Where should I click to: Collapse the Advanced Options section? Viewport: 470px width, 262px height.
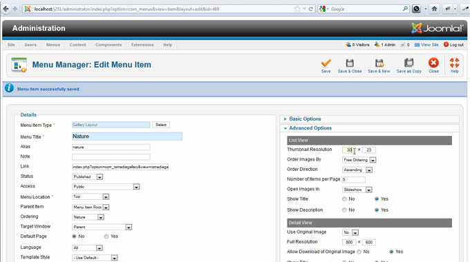tap(310, 128)
